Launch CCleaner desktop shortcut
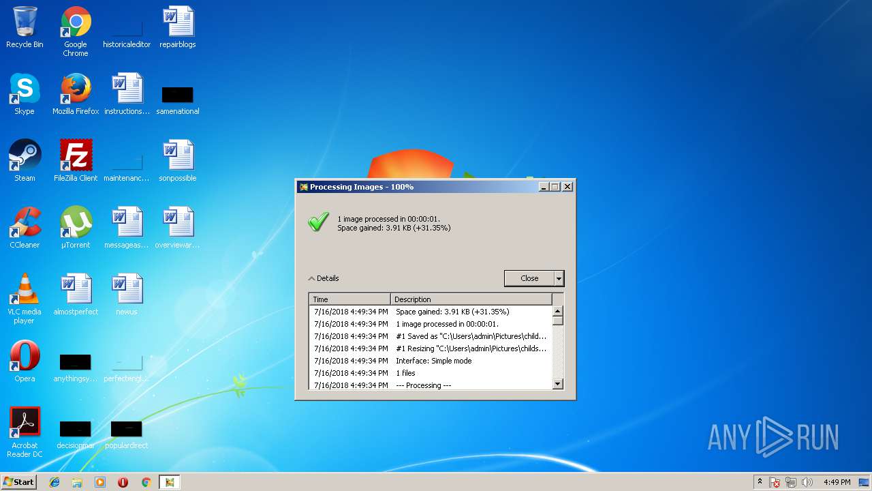Viewport: 872px width, 491px height. click(25, 228)
